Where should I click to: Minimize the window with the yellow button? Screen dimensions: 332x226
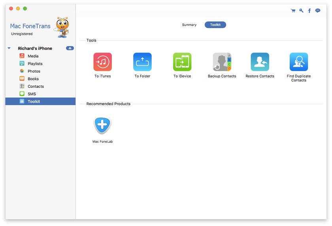pos(18,8)
